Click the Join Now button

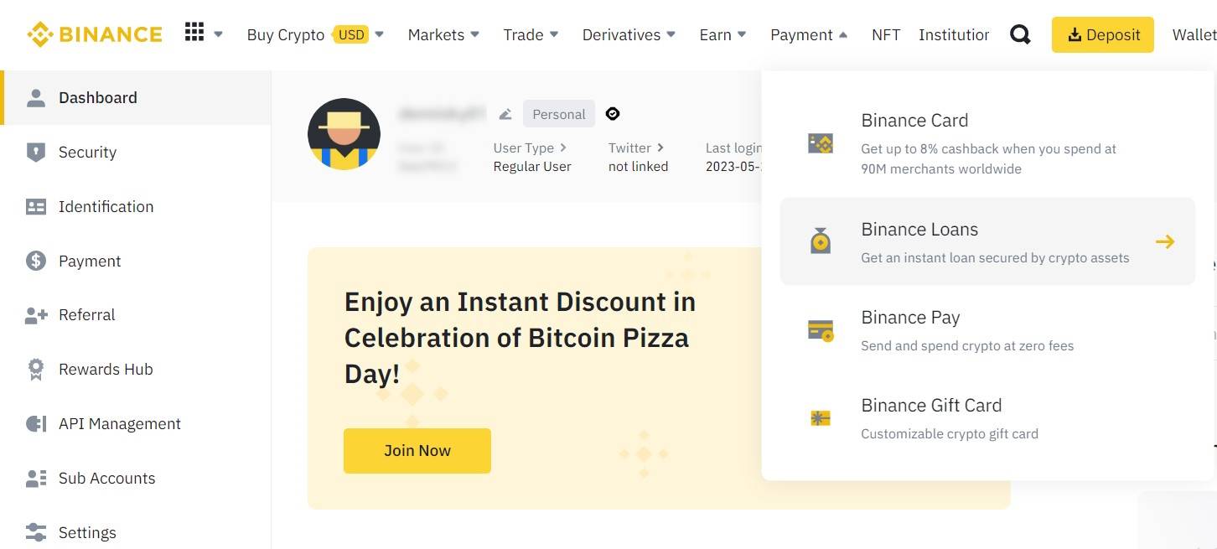(417, 450)
